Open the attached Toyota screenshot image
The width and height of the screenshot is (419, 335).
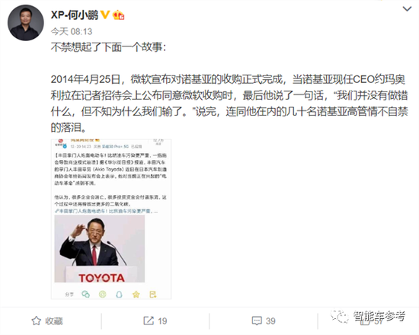tap(111, 219)
